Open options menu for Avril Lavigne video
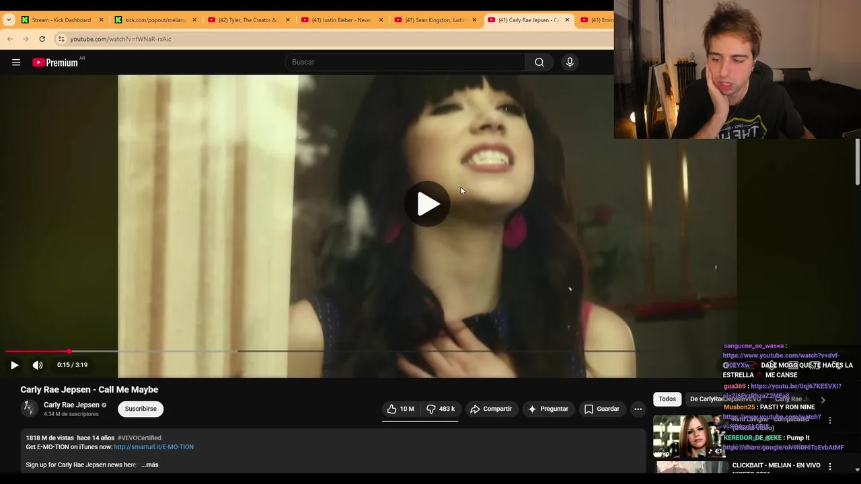The height and width of the screenshot is (484, 861). 829,421
